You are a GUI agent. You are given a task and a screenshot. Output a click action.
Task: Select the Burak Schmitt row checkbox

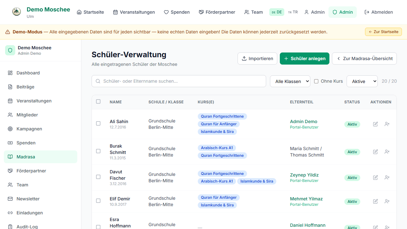pyautogui.click(x=98, y=151)
